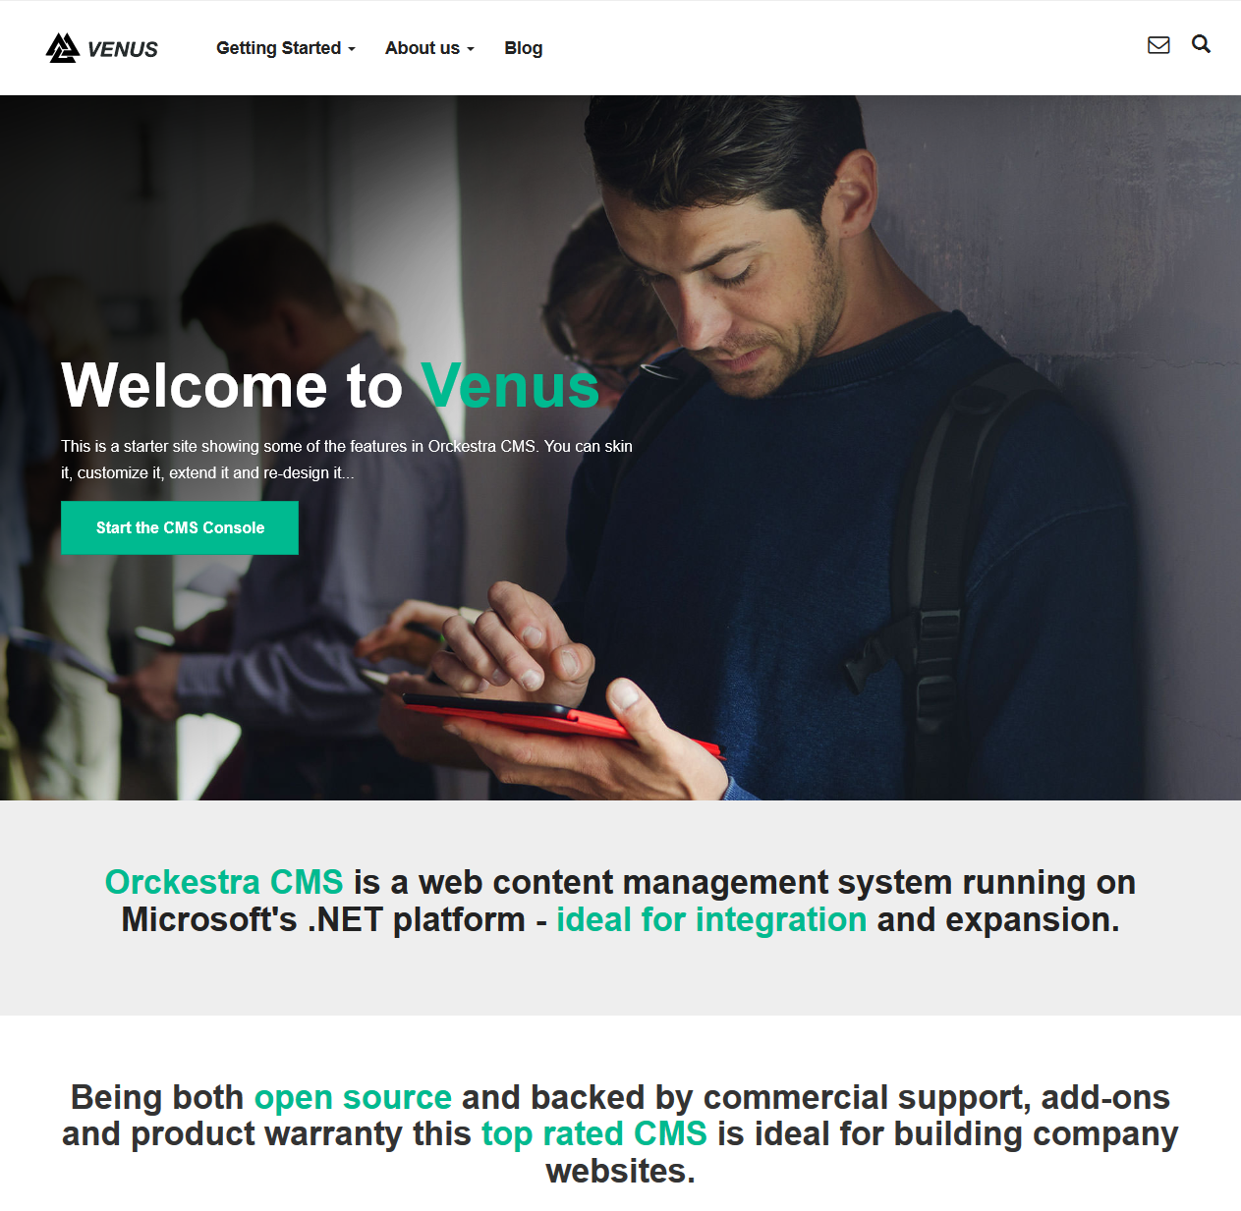Open search with the magnifier icon
The width and height of the screenshot is (1241, 1211).
(x=1201, y=44)
